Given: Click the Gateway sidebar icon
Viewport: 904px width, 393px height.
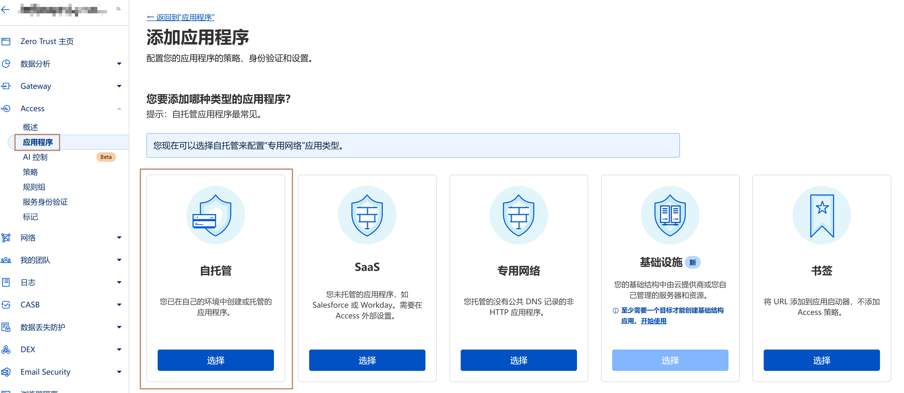Looking at the screenshot, I should coord(6,86).
